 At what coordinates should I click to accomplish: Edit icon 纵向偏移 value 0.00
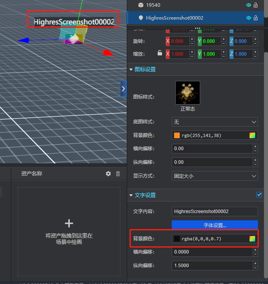212,162
